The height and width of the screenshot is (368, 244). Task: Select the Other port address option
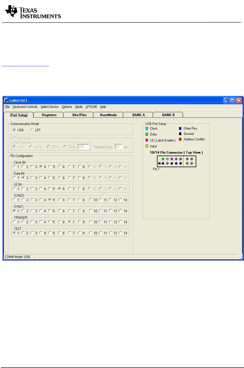click(x=65, y=147)
